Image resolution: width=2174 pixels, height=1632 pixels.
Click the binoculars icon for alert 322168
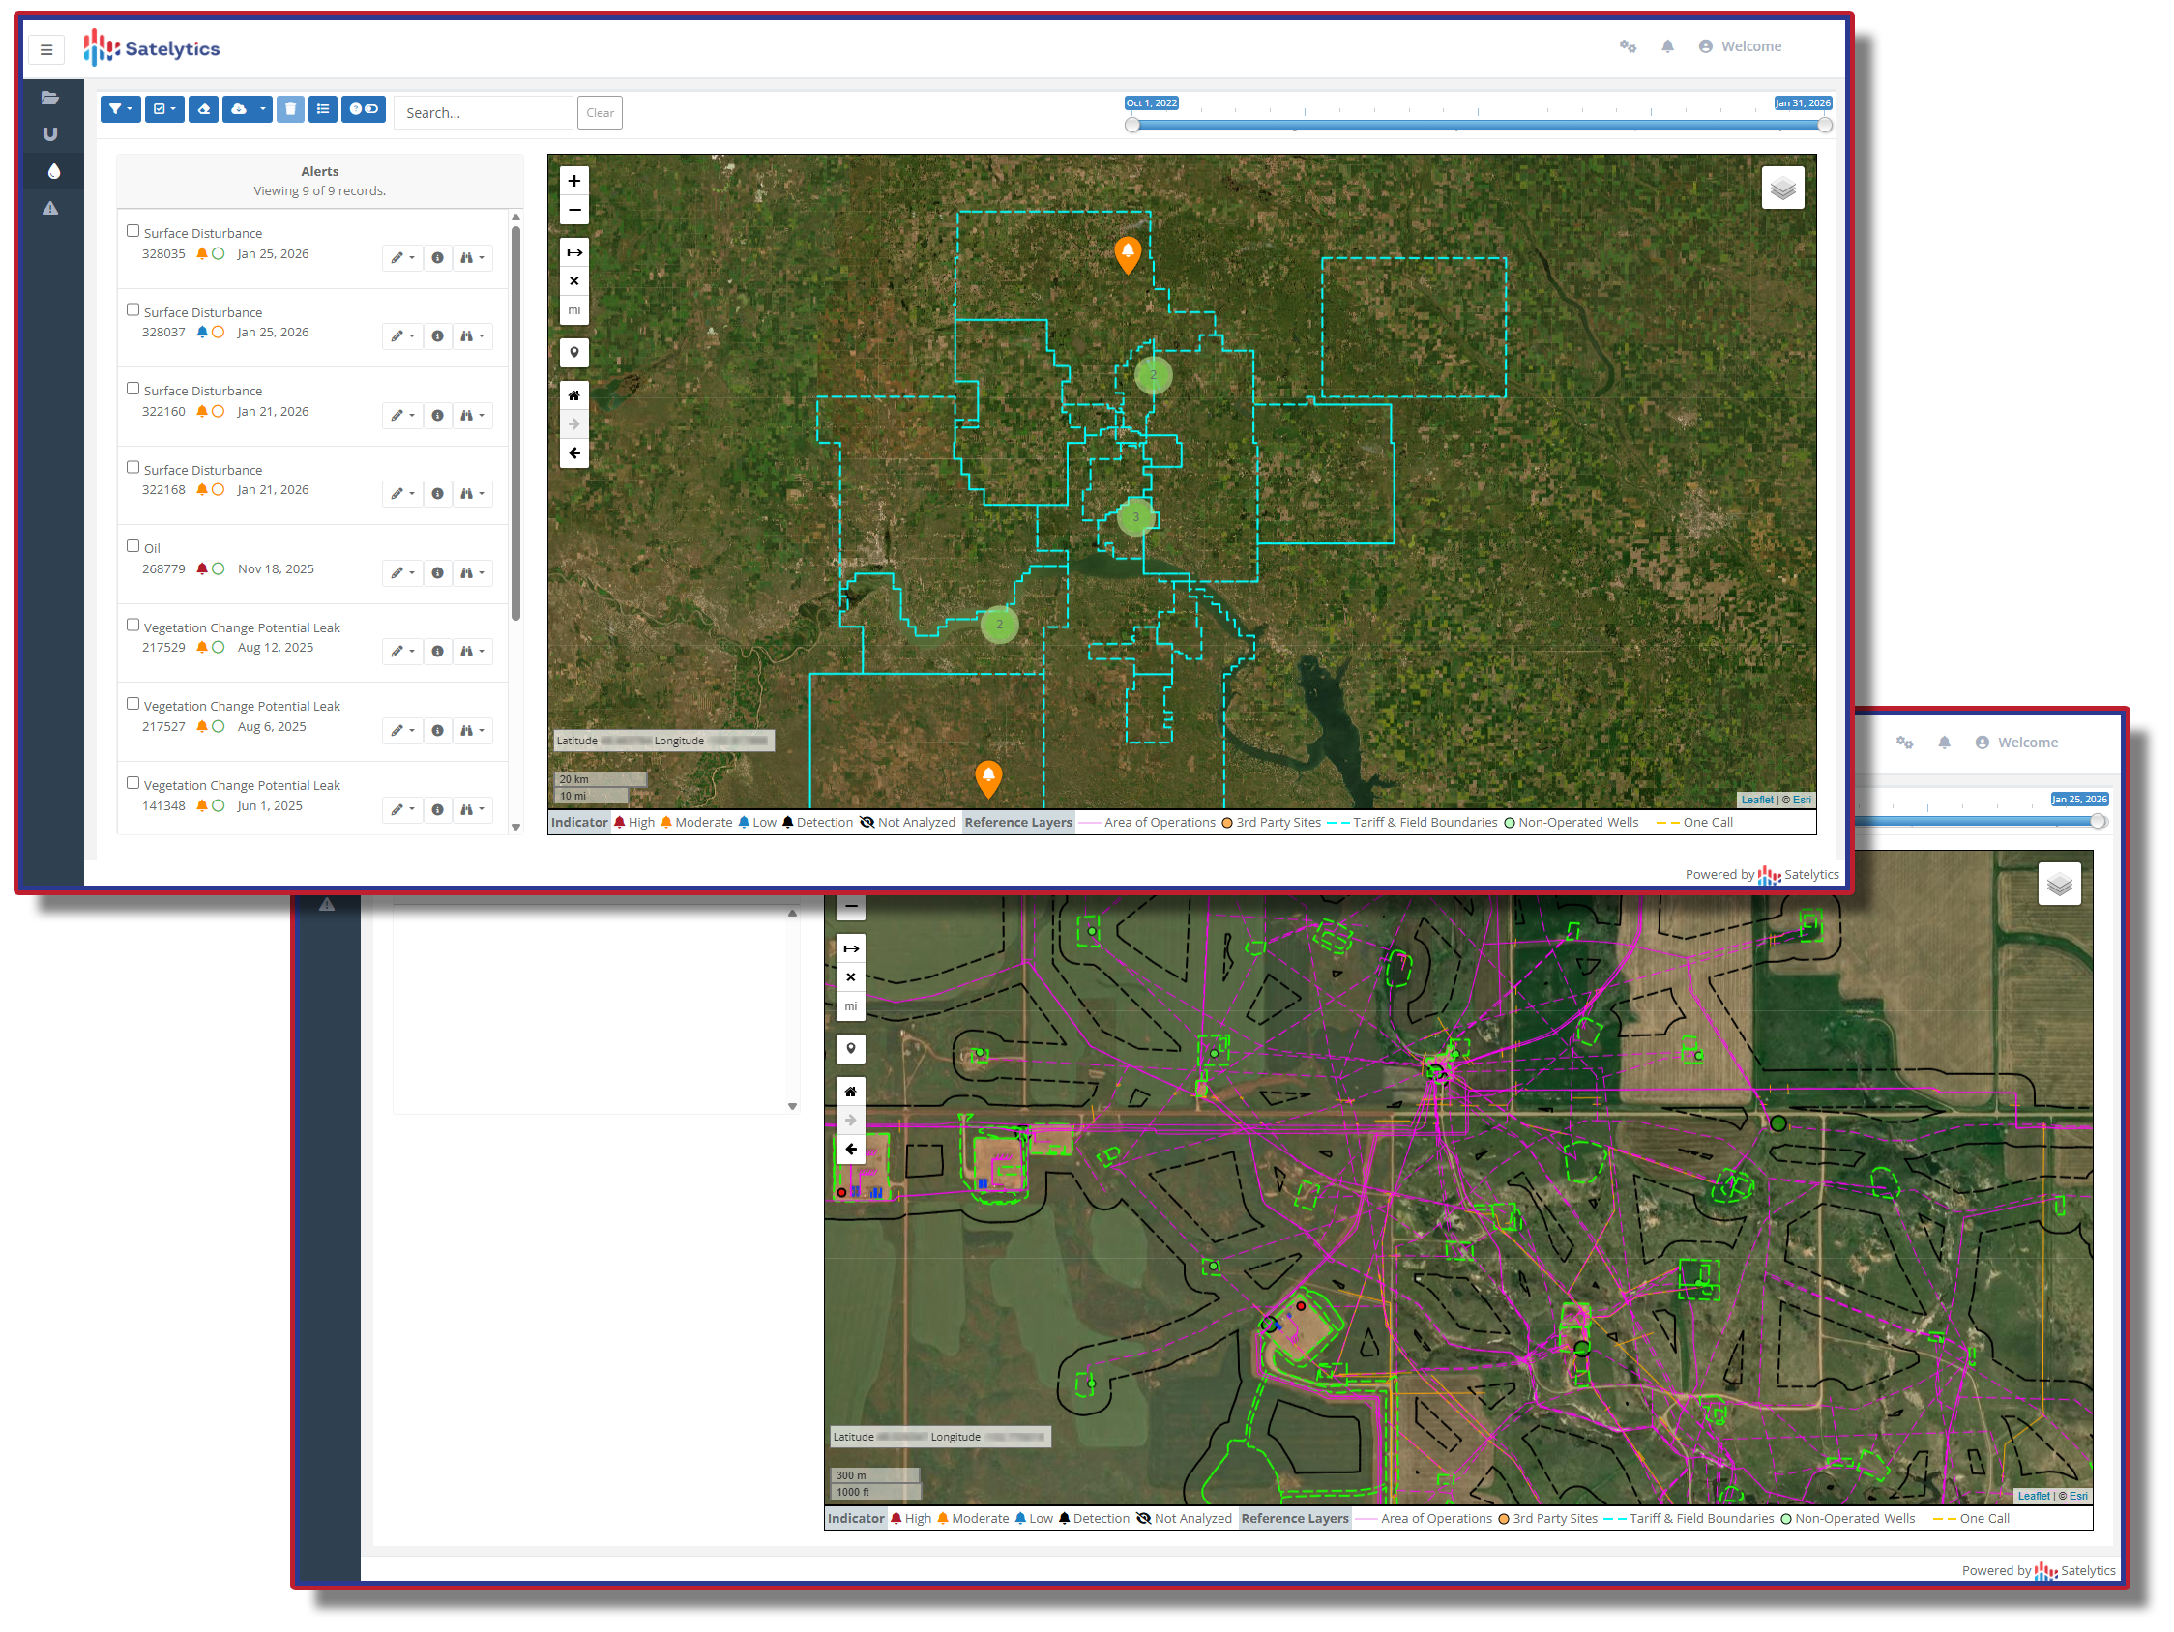(472, 494)
